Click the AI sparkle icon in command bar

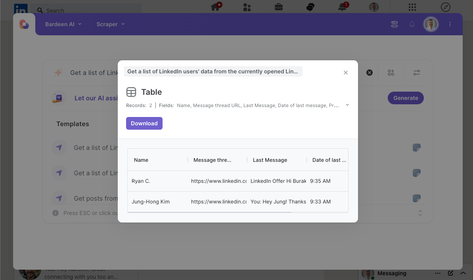58,73
